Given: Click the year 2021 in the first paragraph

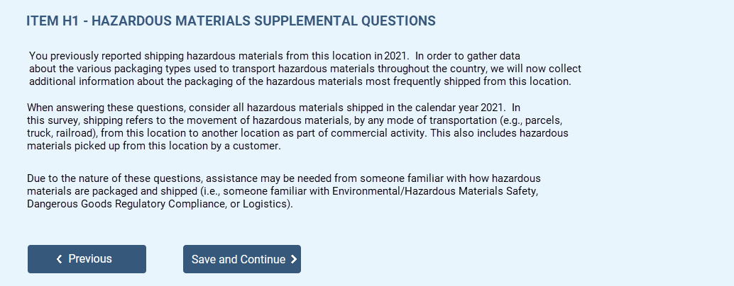Looking at the screenshot, I should 396,55.
